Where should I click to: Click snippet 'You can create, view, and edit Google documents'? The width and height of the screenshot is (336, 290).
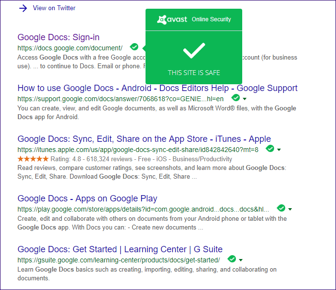tap(87, 108)
